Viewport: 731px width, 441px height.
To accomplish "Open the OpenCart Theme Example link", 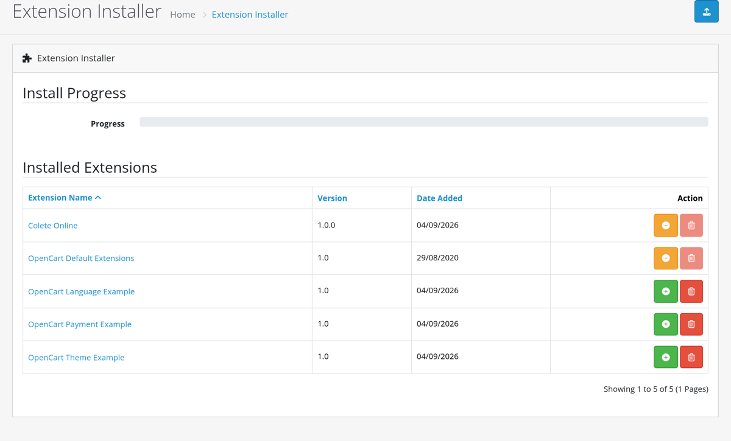I will 76,358.
